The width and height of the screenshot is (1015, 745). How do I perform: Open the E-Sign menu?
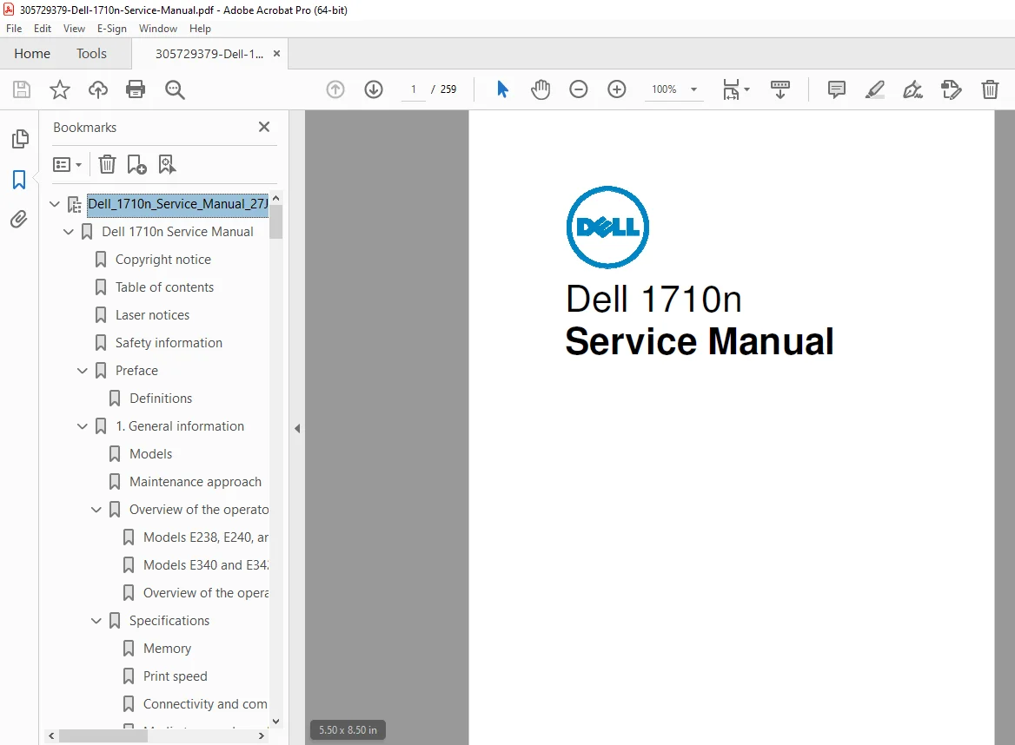pyautogui.click(x=112, y=29)
